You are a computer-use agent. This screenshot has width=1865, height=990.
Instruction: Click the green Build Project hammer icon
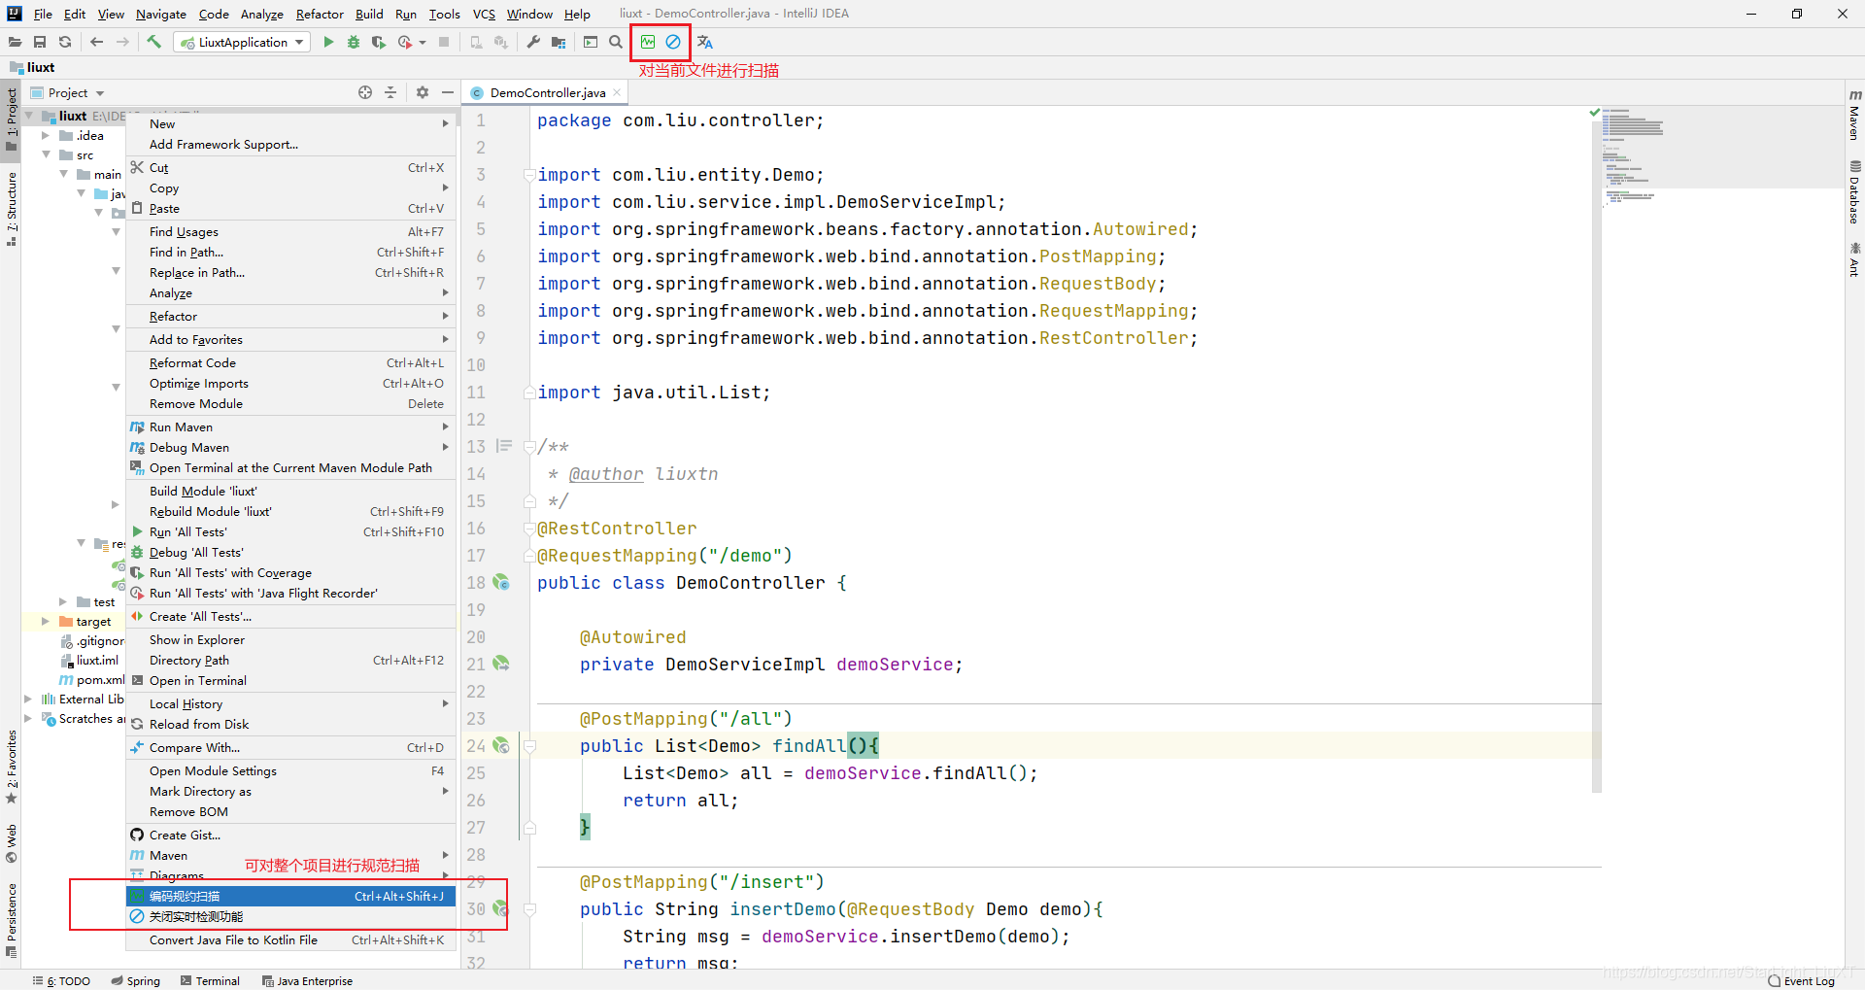pos(153,42)
